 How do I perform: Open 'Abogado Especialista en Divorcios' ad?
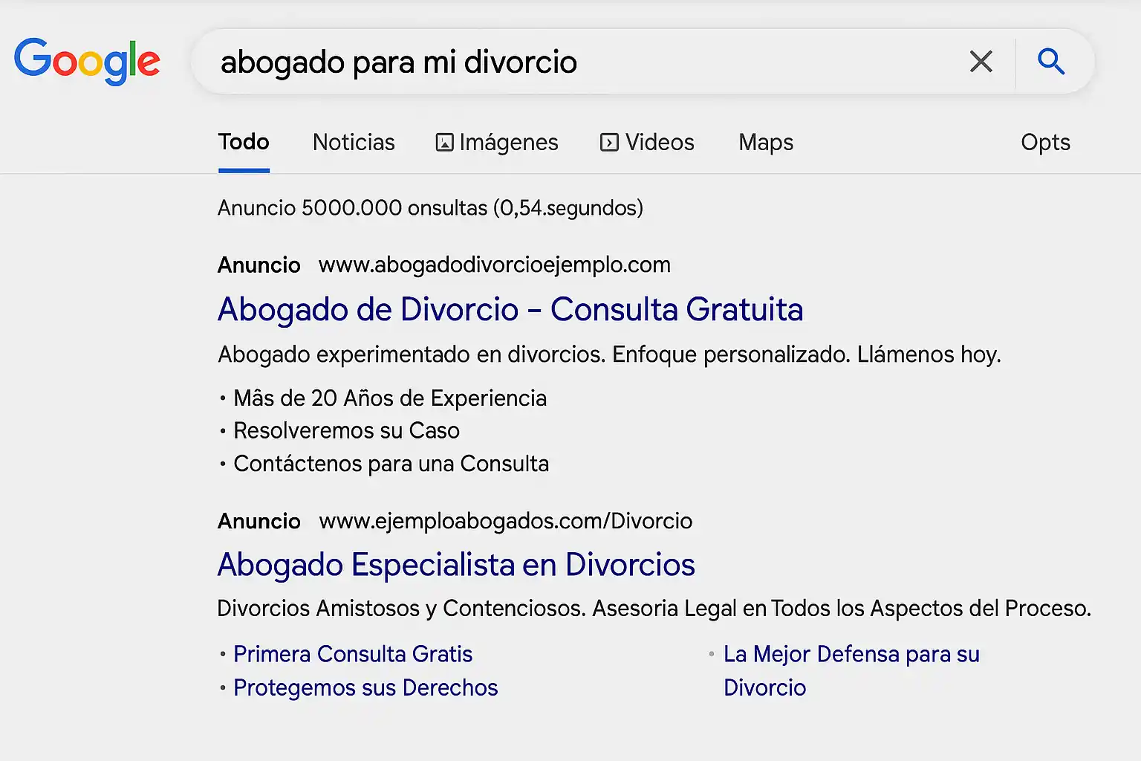click(x=456, y=565)
